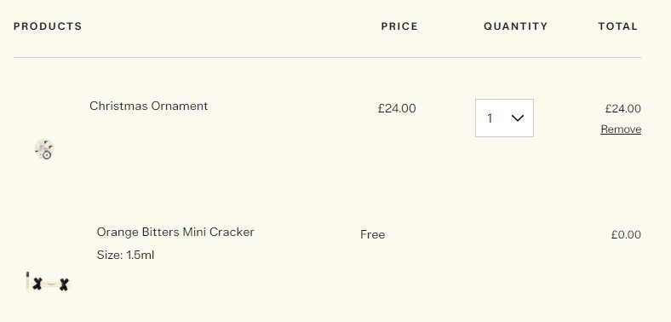
Task: Click the ornament tag circle in thumbnail
Action: [x=47, y=155]
